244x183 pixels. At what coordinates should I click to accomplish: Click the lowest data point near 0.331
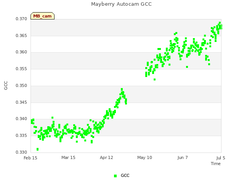point(37,149)
